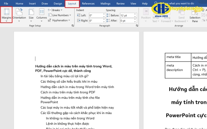Click 'In không ra màu nền trong Word' entry
Viewport: 207px width, 129px height.
pyautogui.click(x=70, y=118)
